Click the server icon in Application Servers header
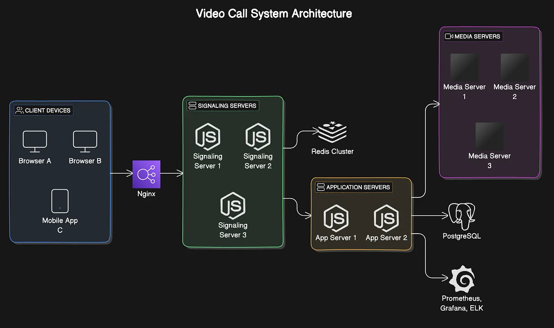 coord(321,187)
